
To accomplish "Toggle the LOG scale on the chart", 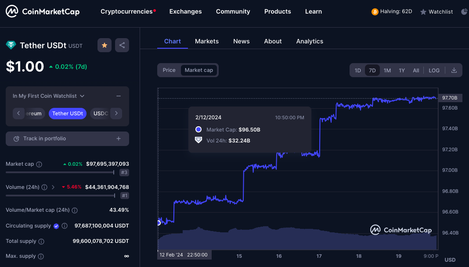I will click(434, 71).
